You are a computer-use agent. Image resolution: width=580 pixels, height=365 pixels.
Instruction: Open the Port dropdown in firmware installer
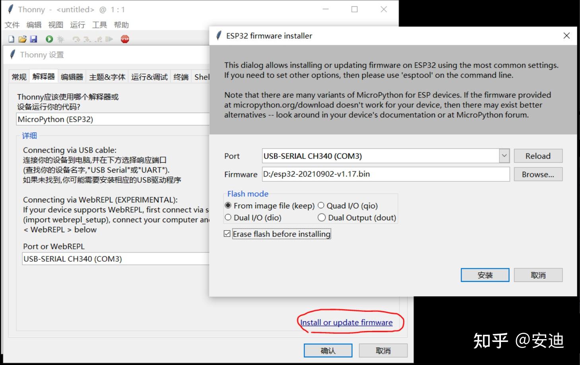(504, 156)
